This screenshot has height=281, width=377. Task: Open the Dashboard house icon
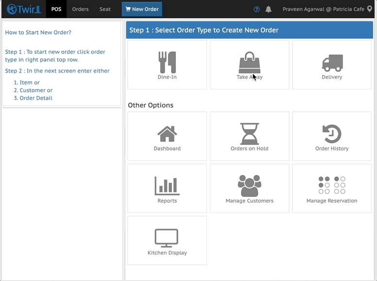point(167,134)
